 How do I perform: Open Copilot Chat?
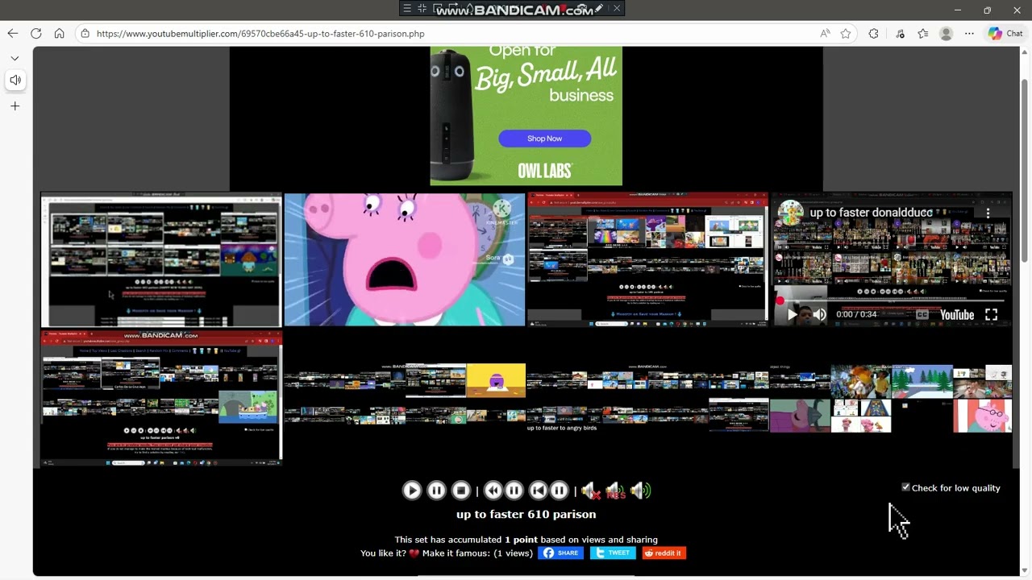pos(1005,34)
